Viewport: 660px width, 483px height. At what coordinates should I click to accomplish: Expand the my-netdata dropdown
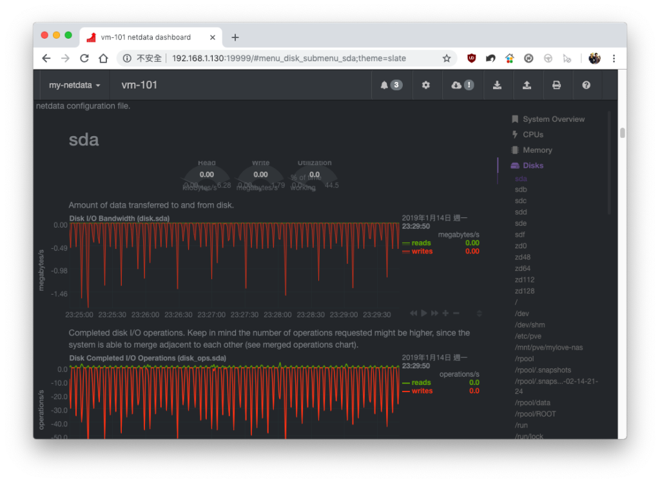(75, 85)
